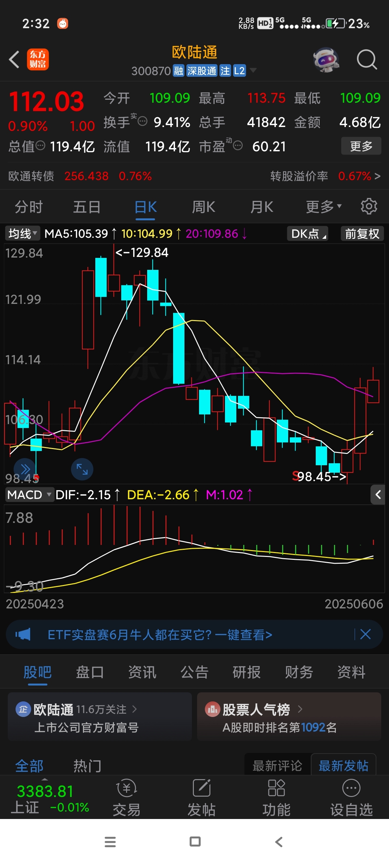Switch to 周K chart tab
Viewport: 389px width, 865px height.
[x=204, y=206]
